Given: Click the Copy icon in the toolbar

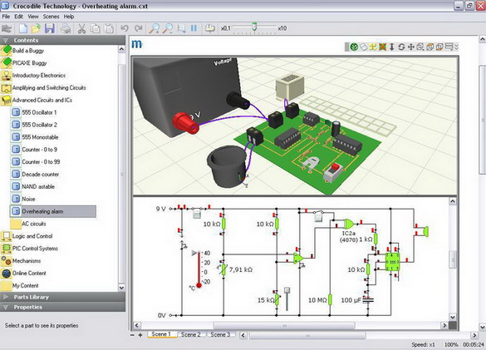Looking at the screenshot, I should point(95,28).
